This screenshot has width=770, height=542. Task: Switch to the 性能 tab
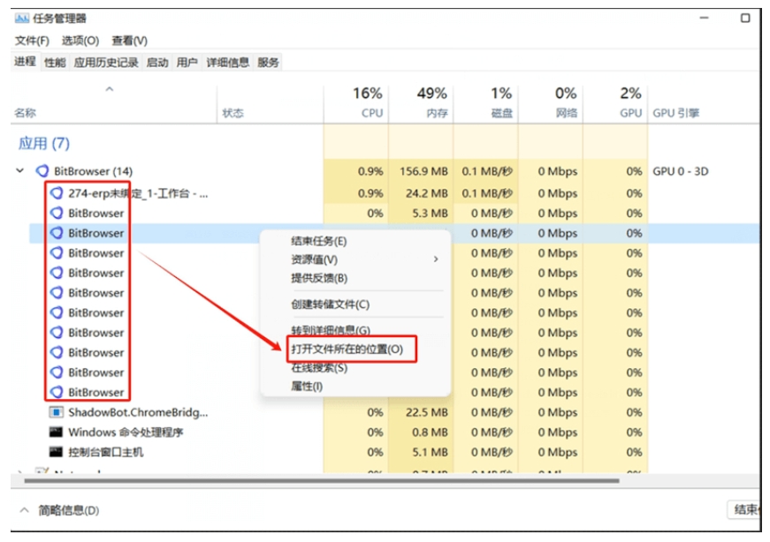(55, 63)
